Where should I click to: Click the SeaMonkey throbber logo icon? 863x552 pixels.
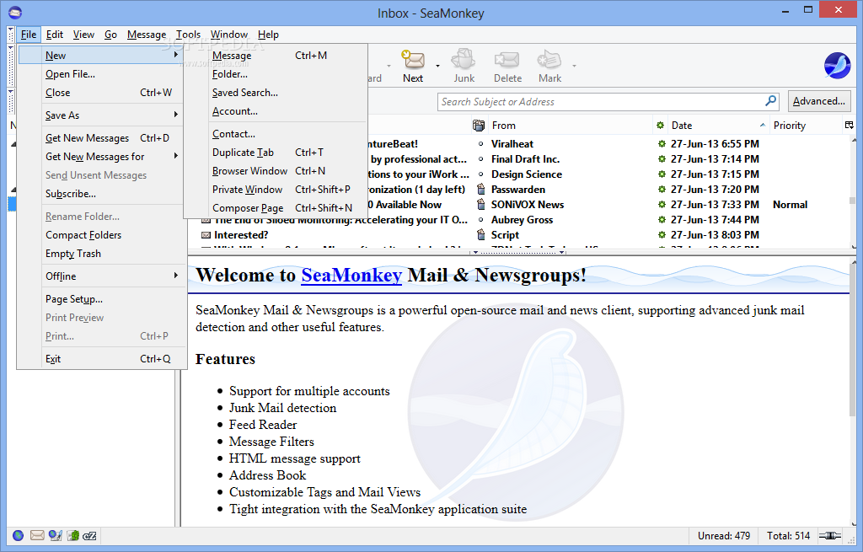point(837,66)
